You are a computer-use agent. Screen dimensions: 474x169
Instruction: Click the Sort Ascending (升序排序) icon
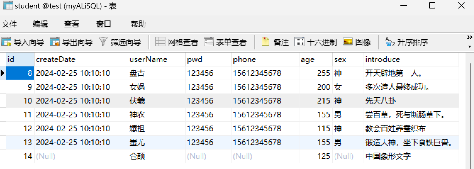coord(390,42)
